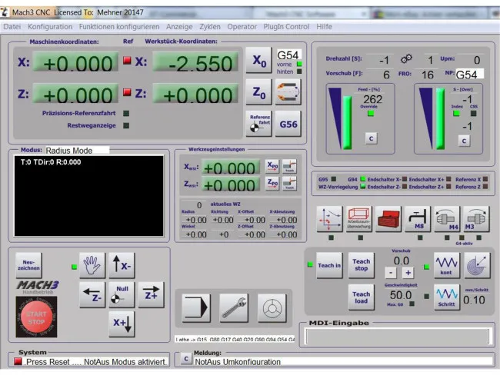Open the Zyklen menu
The image size is (500, 375).
coord(210,27)
